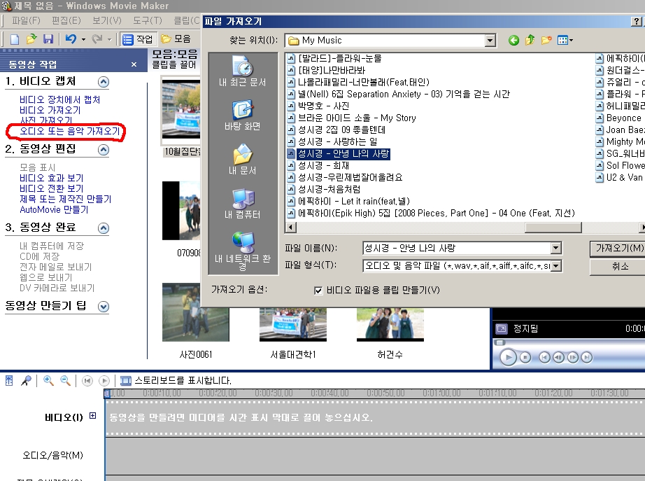
Task: Open the 파일 이름 dropdown arrow
Action: [x=555, y=248]
